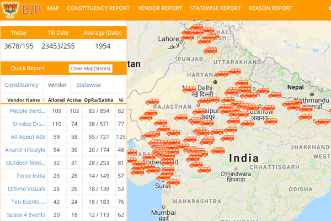Click the OpRa/Sabha column header
Screen dimensions: 331x221
[x=99, y=100]
